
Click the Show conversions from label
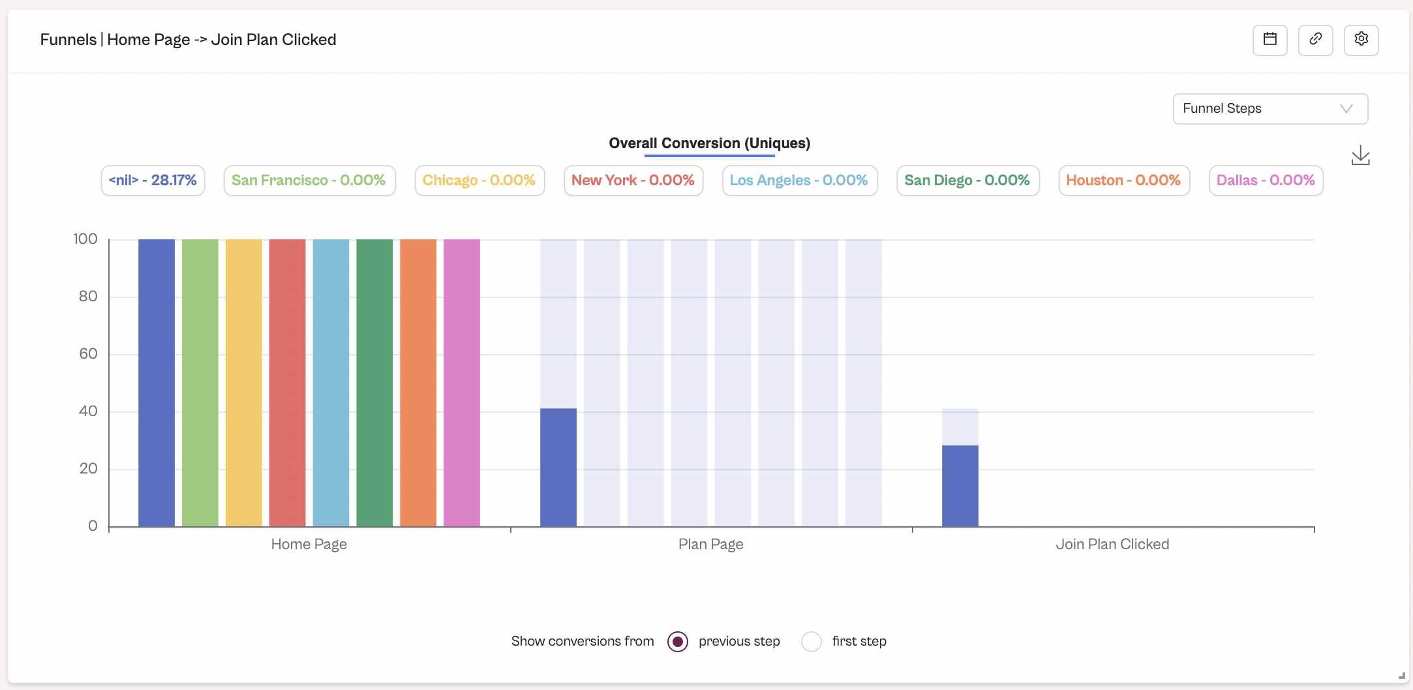[583, 642]
